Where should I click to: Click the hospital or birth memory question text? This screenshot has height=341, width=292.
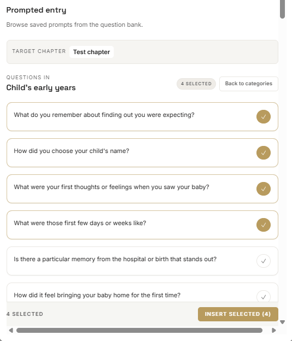(115, 259)
